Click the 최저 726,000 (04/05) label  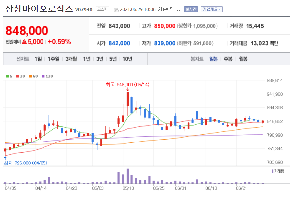[x=25, y=163]
